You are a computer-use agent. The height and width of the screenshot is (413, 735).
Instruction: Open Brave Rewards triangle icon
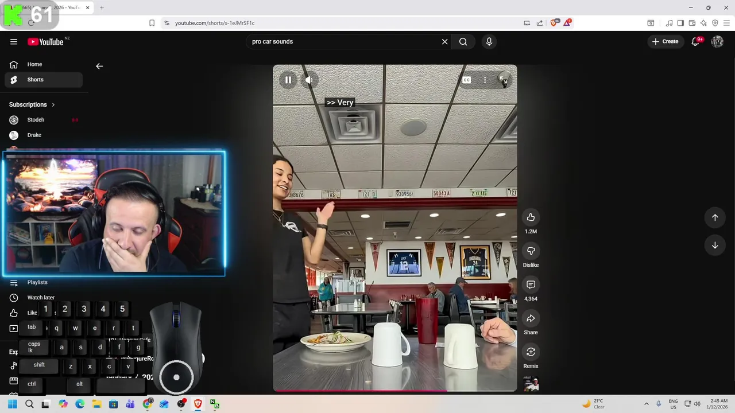[567, 23]
